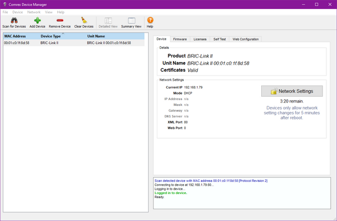Open Help via the question mark icon
The width and height of the screenshot is (337, 221).
pos(150,20)
